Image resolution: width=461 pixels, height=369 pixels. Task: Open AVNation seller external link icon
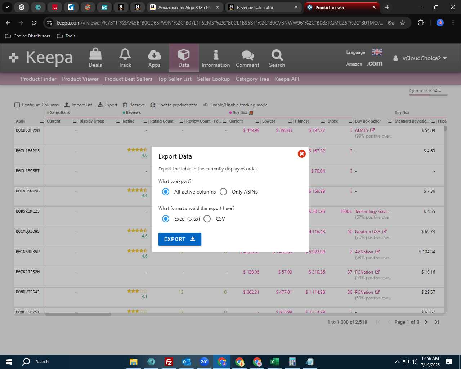point(377,252)
